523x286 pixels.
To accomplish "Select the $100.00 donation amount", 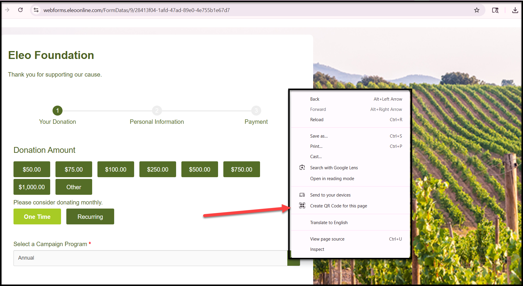I will coord(116,169).
